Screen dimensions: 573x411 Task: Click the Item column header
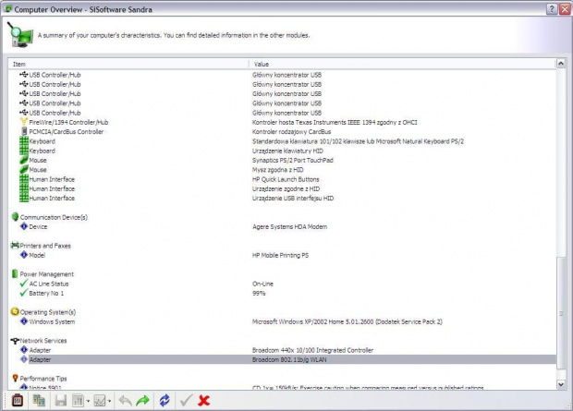[x=128, y=64]
